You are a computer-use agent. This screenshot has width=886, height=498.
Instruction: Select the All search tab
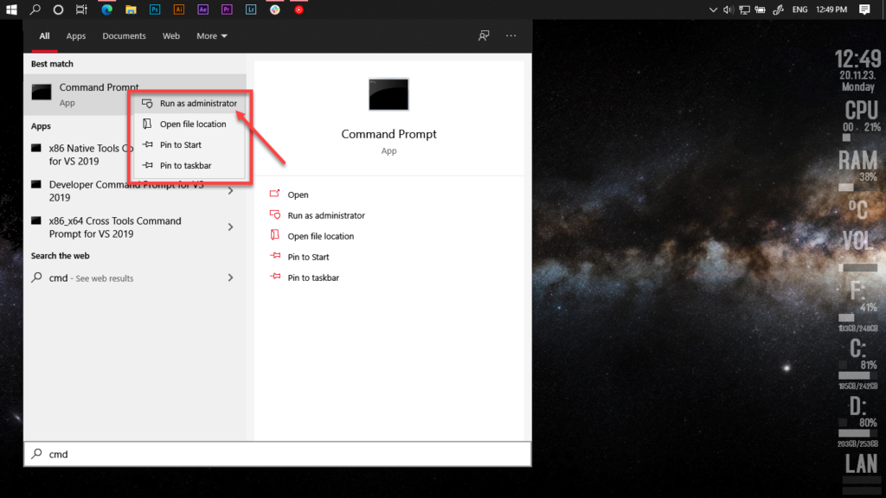click(45, 36)
